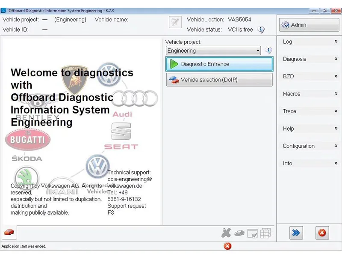342x257 pixels.
Task: Open the Admin mode button
Action: [x=309, y=25]
